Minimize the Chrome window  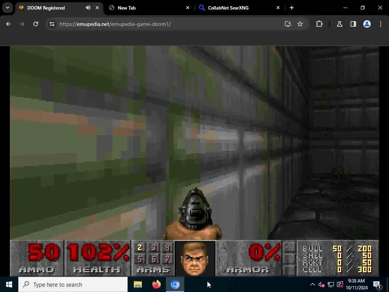(x=345, y=8)
